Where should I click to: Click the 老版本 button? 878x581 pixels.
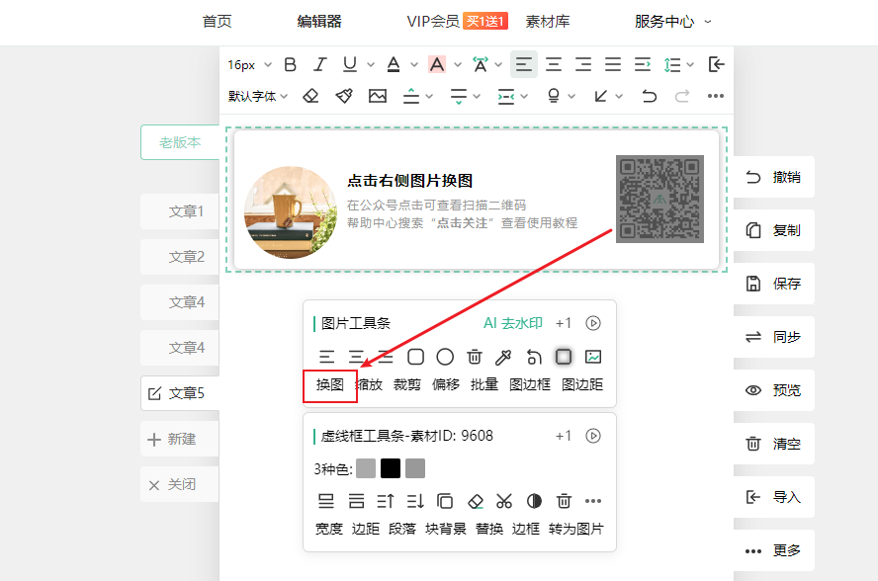[x=180, y=142]
